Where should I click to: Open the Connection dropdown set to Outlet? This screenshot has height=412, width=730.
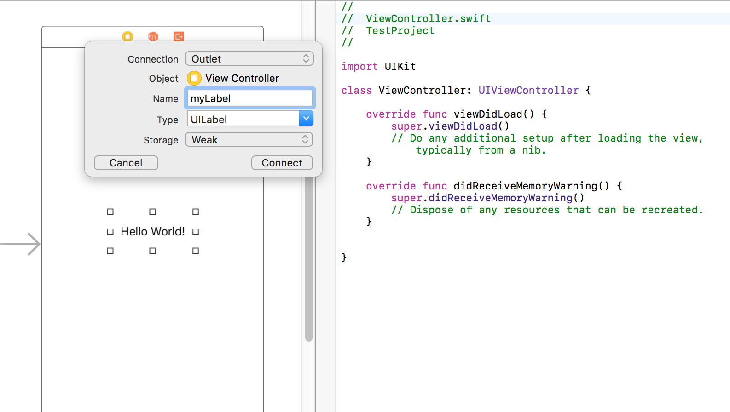[249, 59]
